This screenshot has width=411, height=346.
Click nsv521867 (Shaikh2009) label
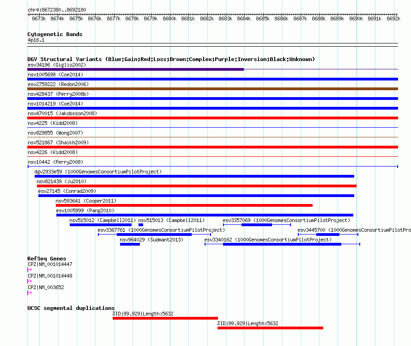pos(58,142)
